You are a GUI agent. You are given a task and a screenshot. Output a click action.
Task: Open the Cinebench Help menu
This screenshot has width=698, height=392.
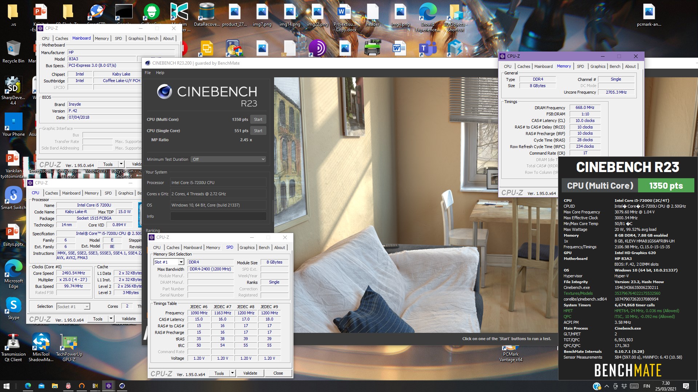[160, 73]
